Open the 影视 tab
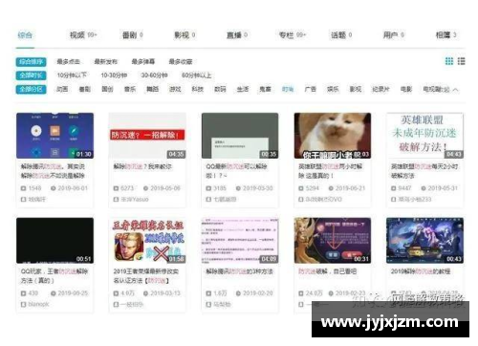The width and height of the screenshot is (478, 346). click(185, 35)
